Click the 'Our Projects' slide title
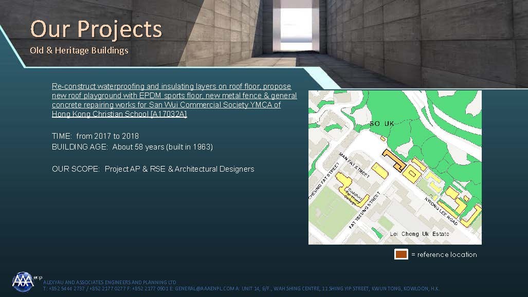The height and width of the screenshot is (297, 528). coord(96,29)
